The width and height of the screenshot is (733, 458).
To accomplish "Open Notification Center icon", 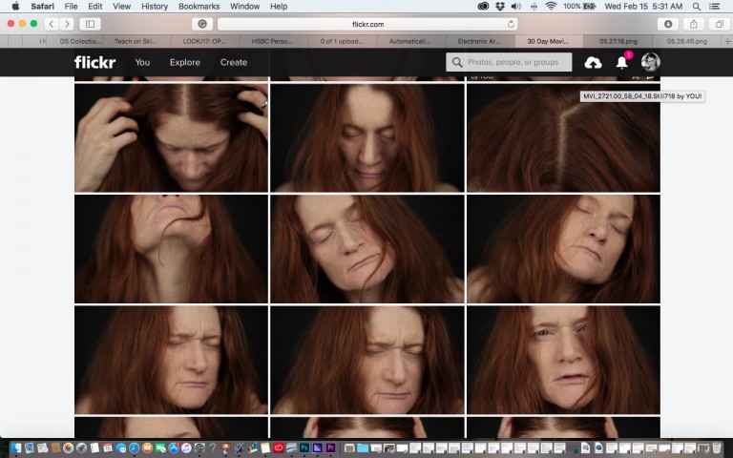I will [714, 7].
